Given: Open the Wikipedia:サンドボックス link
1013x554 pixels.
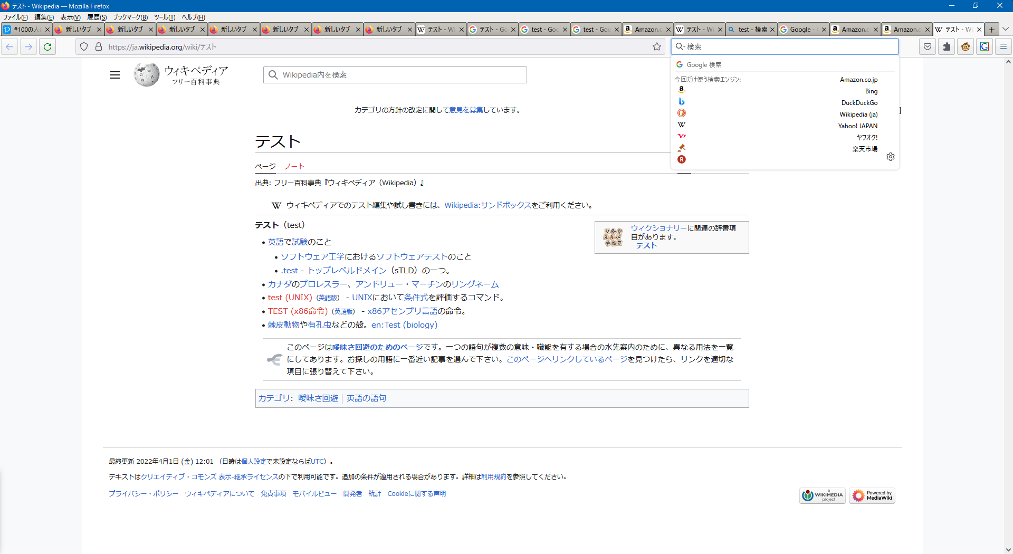Looking at the screenshot, I should click(488, 205).
